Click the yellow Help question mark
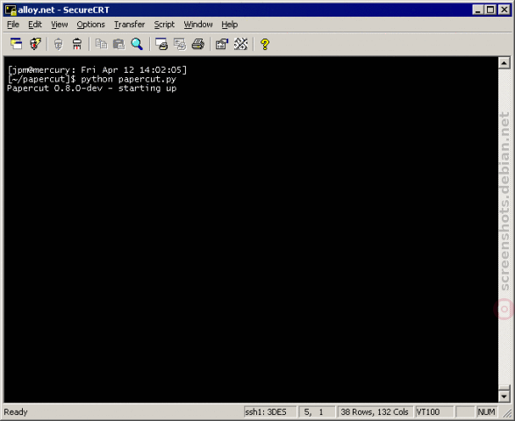Screen dimensions: 515x421 click(x=265, y=44)
